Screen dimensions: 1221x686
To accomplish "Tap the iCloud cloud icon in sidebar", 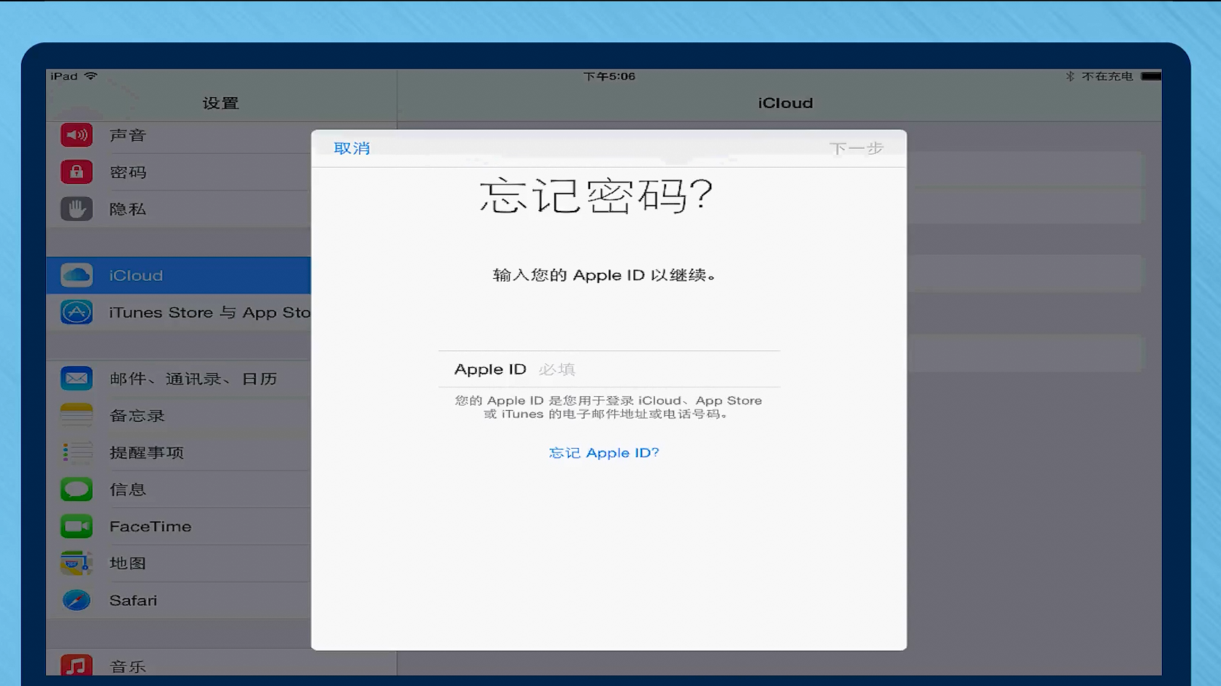I will click(77, 275).
